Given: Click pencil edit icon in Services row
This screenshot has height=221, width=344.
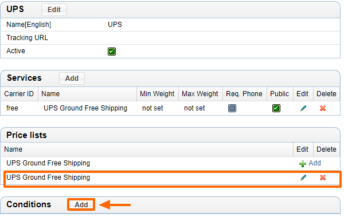Looking at the screenshot, I should pos(303,108).
